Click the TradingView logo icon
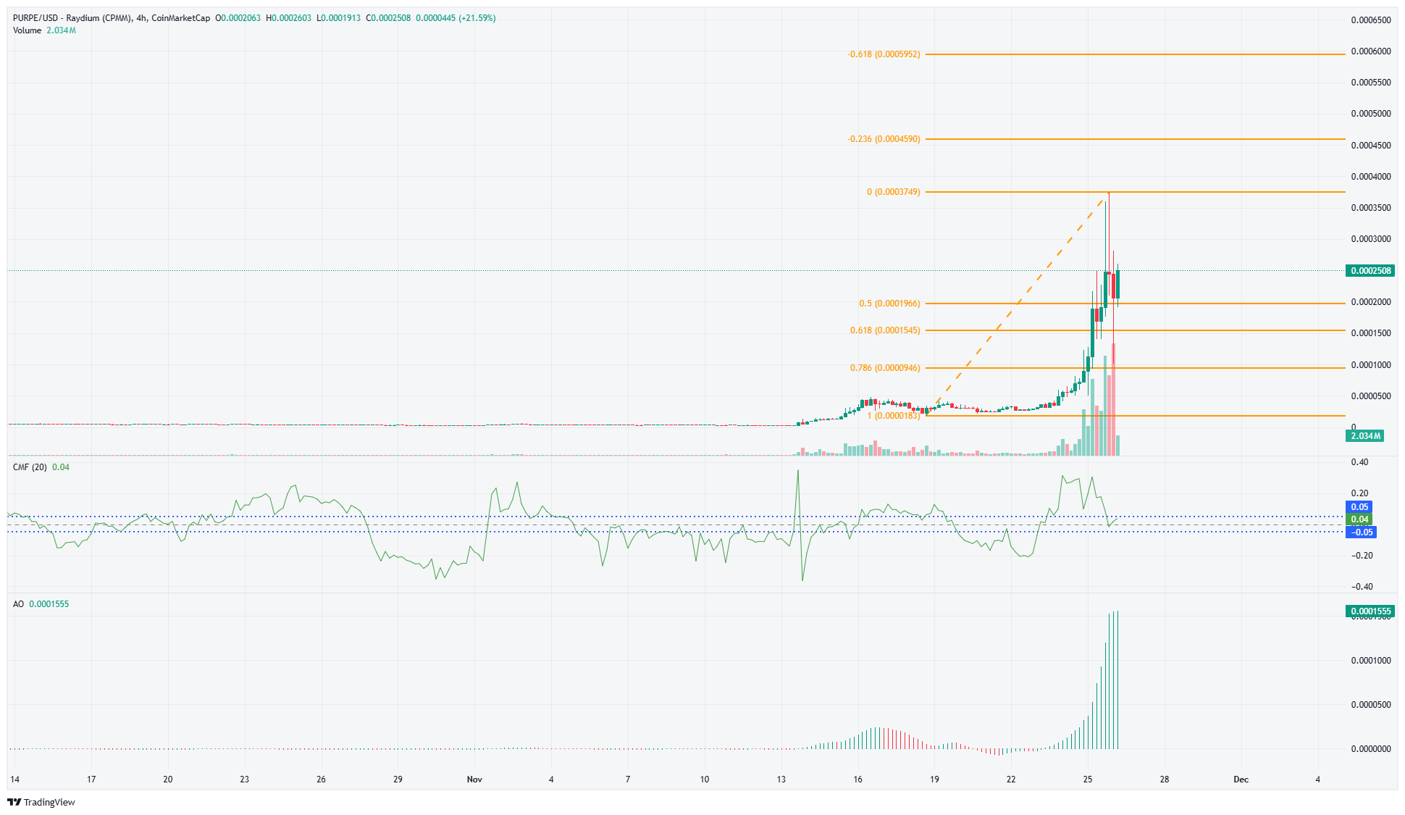This screenshot has height=815, width=1405. 14,802
